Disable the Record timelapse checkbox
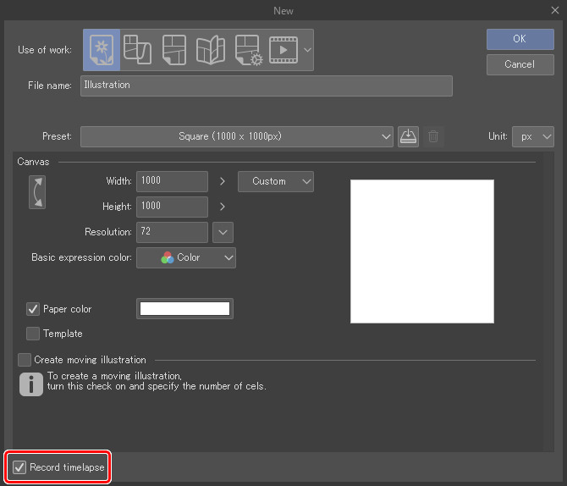The height and width of the screenshot is (486, 567). tap(20, 467)
